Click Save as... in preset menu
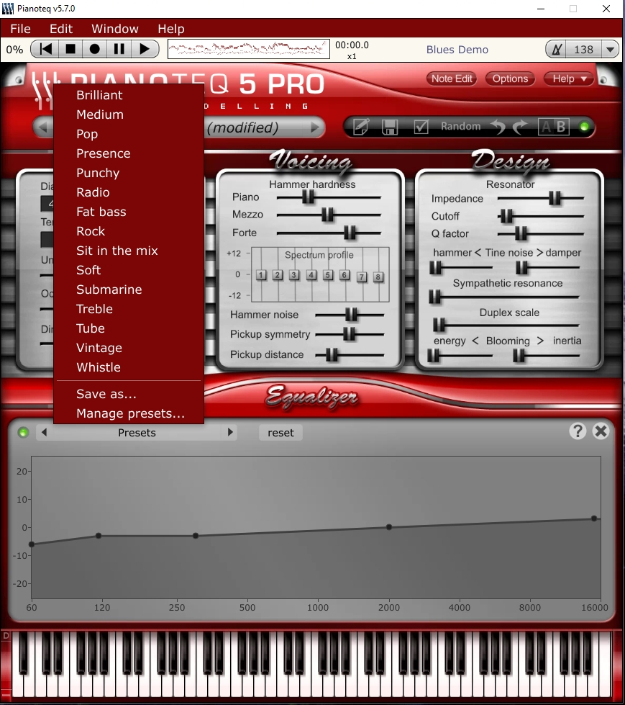Screen dimensions: 625x705 [129, 394]
